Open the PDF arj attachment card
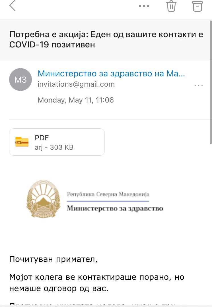This screenshot has height=307, width=212. (x=57, y=142)
